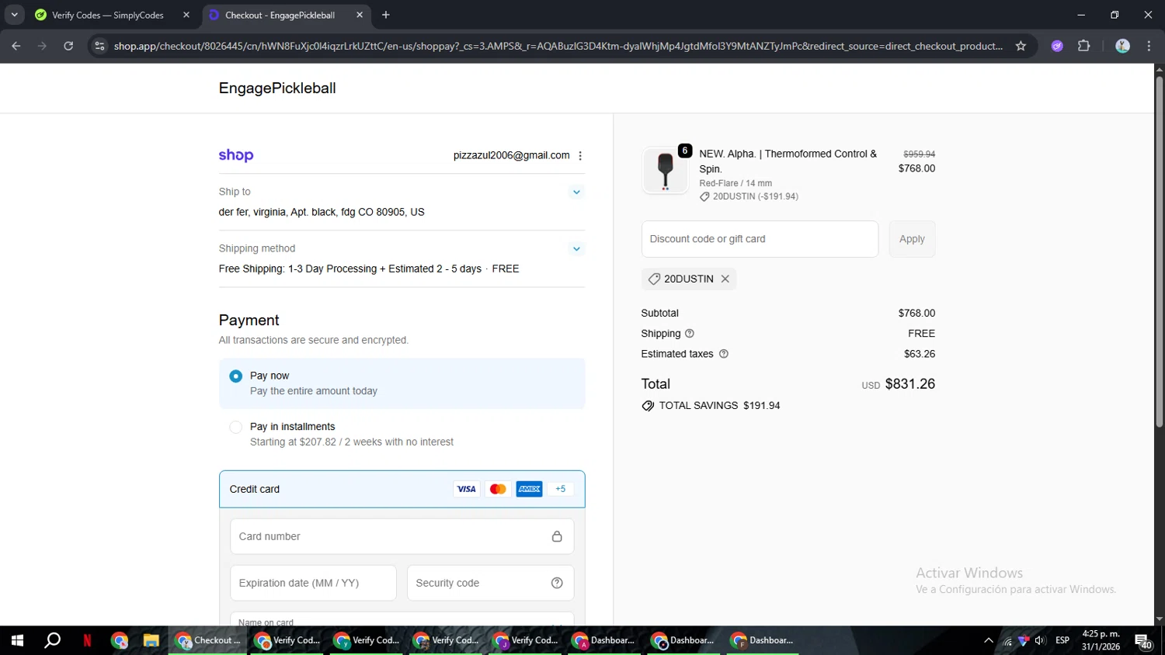Image resolution: width=1165 pixels, height=655 pixels.
Task: Show hidden system tray icons
Action: click(x=988, y=640)
